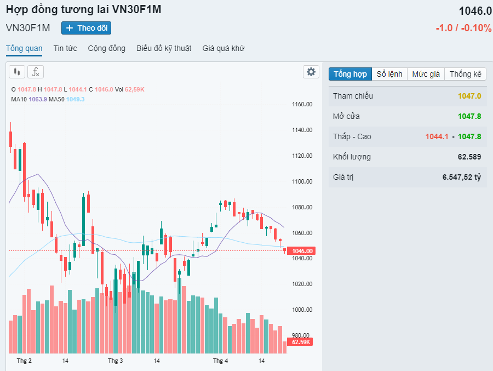493x371 pixels.
Task: Click the plus icon on Theo dõi
Action: click(70, 28)
